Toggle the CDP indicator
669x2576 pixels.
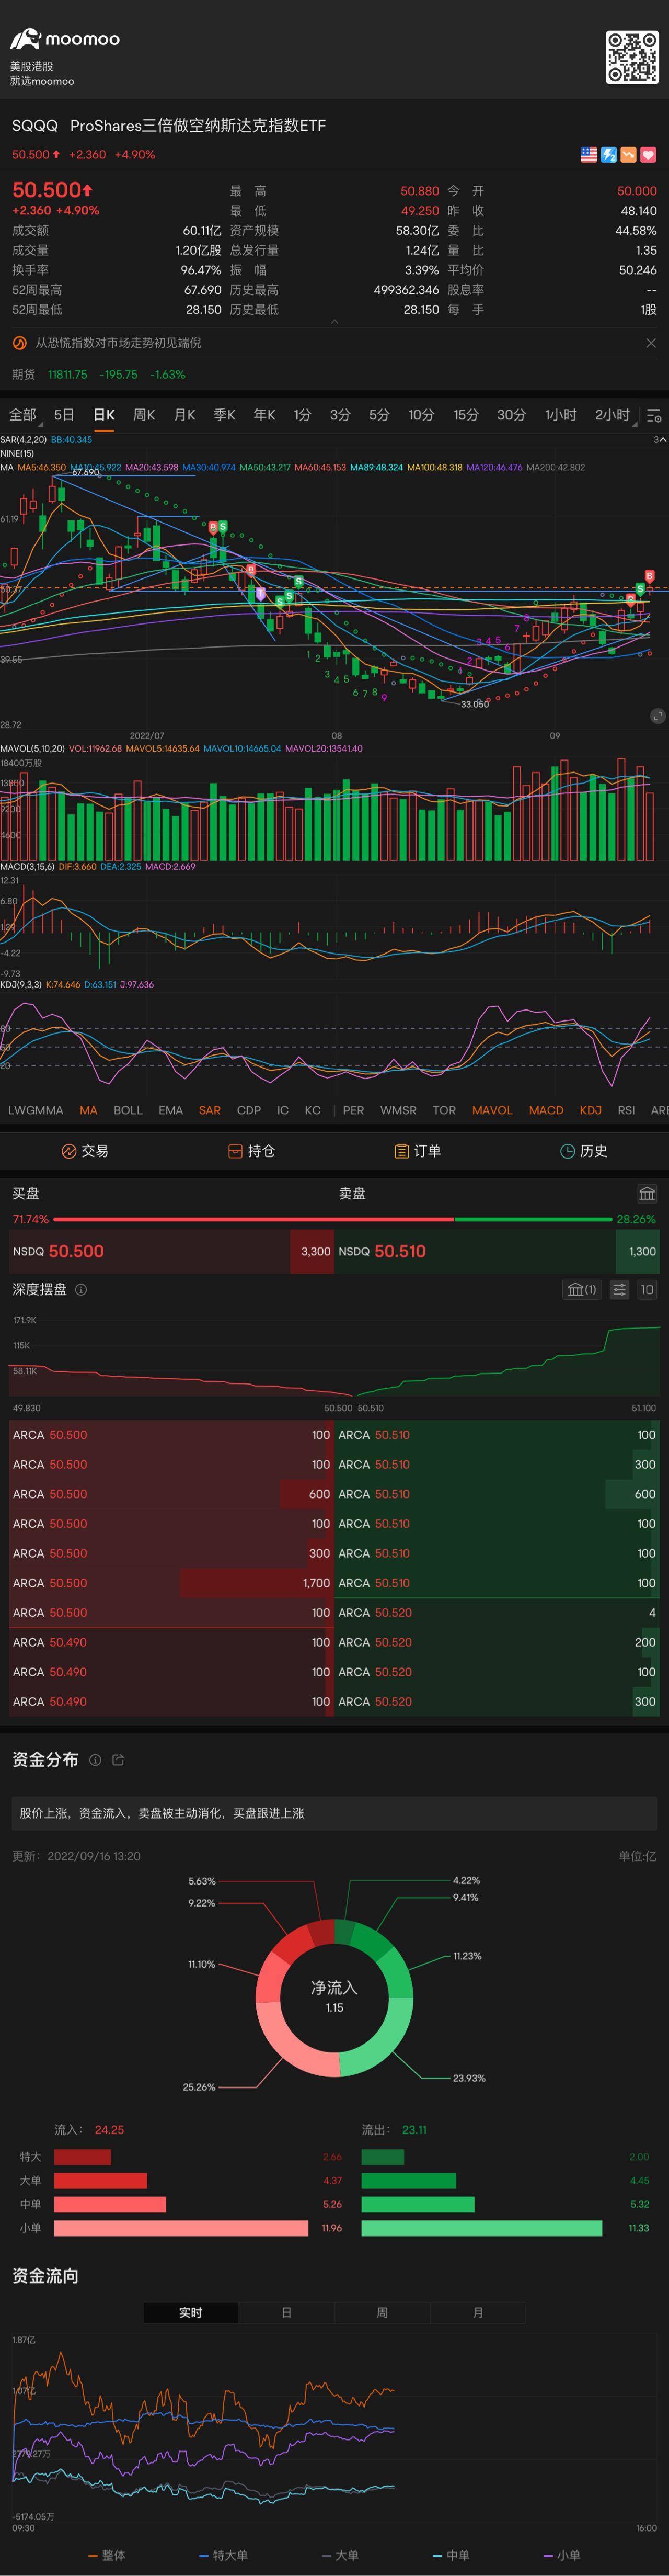click(x=249, y=1110)
